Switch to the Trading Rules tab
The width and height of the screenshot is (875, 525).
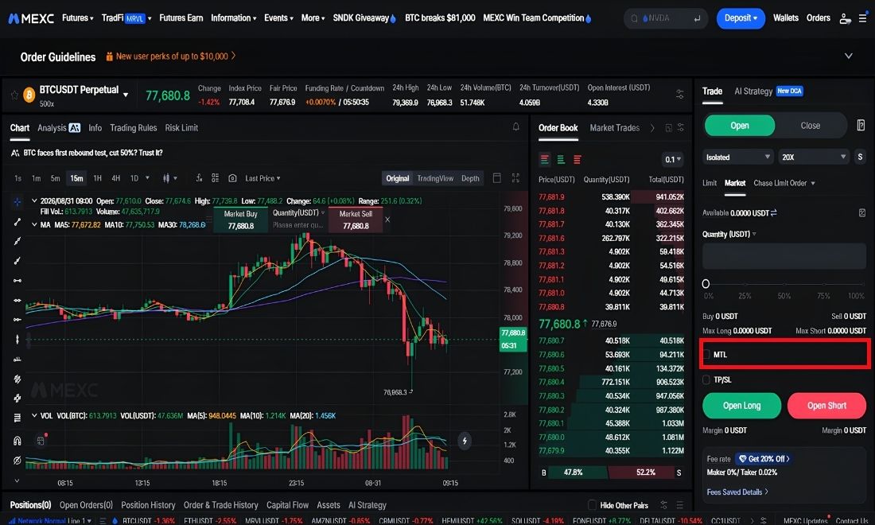pyautogui.click(x=134, y=128)
